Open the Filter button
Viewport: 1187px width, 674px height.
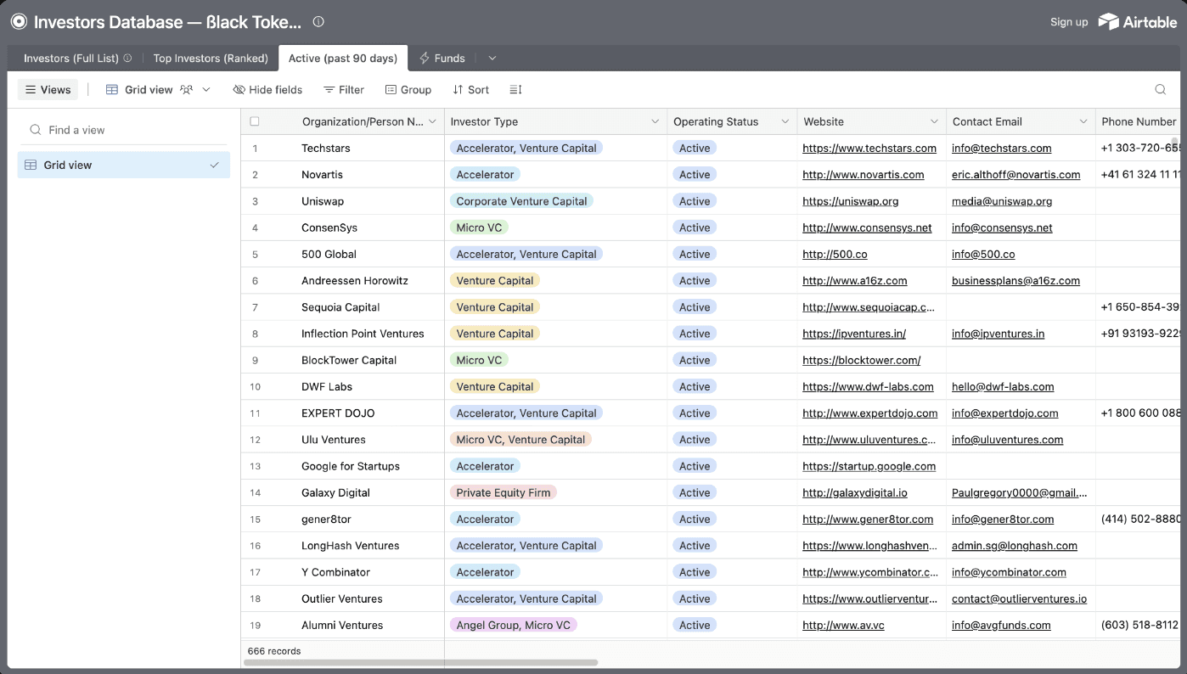click(344, 90)
